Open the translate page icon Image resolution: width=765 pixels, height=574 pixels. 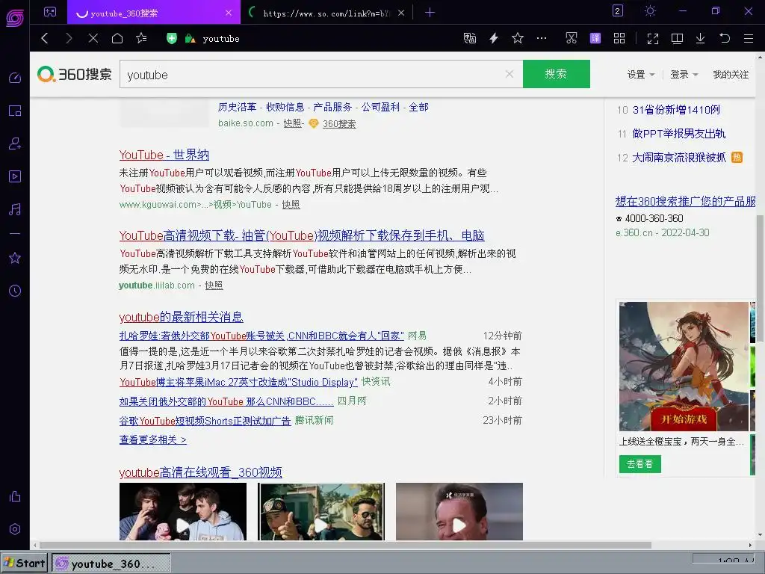pos(469,38)
